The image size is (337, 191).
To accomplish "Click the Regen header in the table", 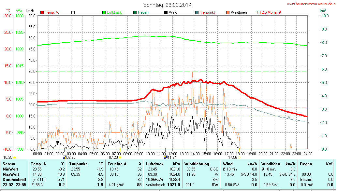I will point(306,164).
